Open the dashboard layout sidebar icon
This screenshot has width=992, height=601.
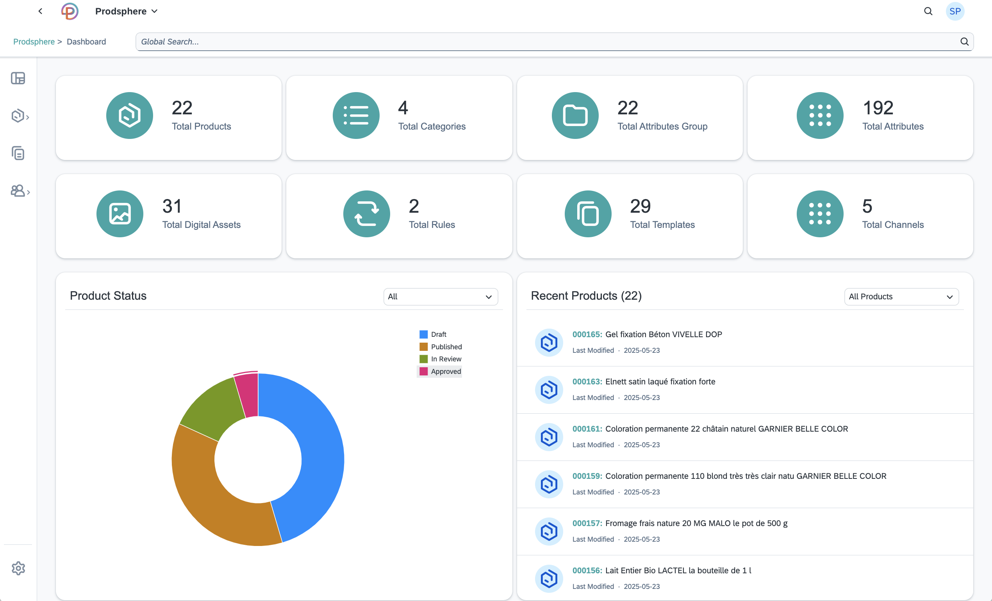[x=18, y=78]
